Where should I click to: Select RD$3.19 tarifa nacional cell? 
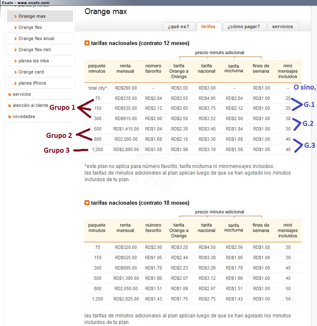click(207, 149)
